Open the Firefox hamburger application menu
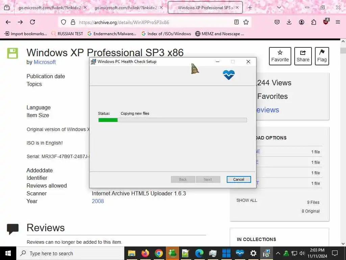This screenshot has width=346, height=260. [x=338, y=22]
